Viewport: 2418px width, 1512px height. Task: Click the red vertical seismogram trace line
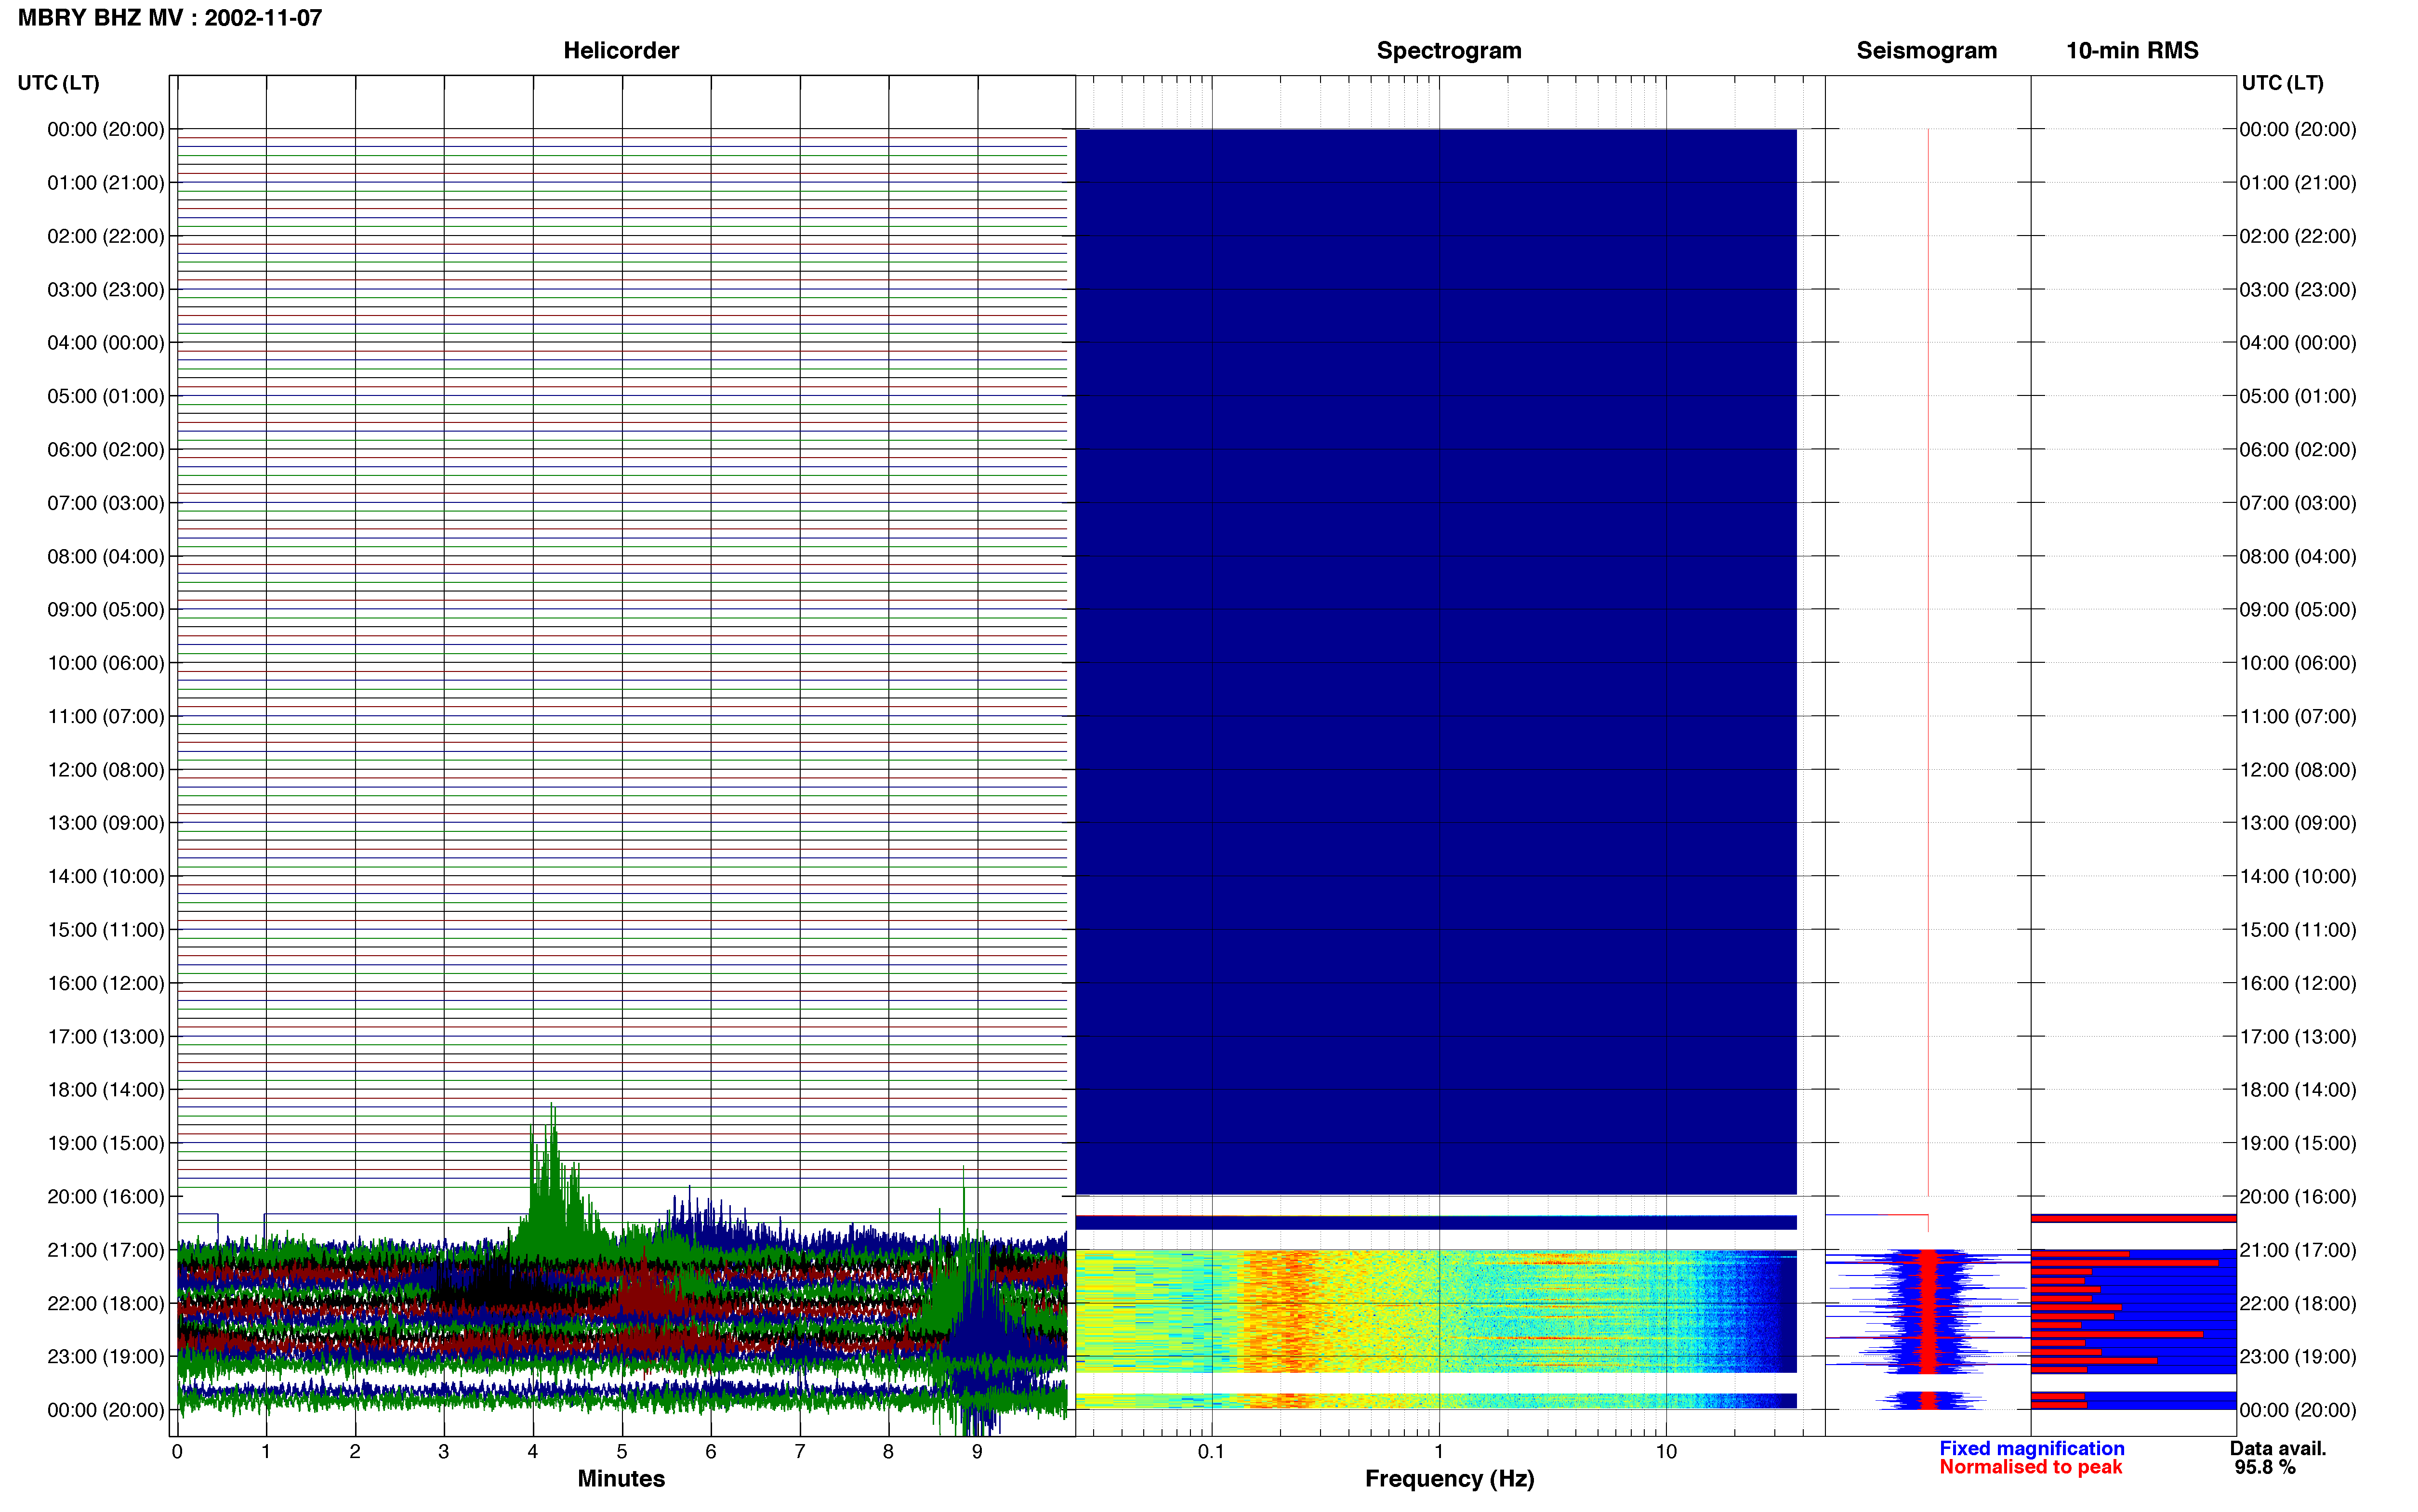click(1928, 662)
